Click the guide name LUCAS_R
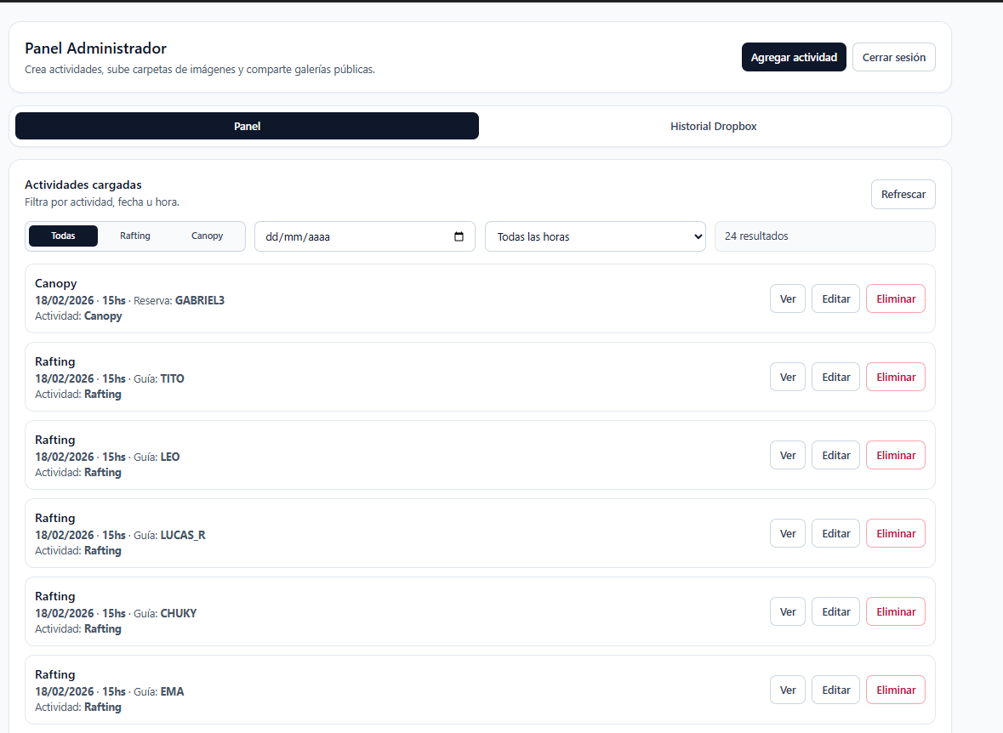The image size is (1003, 733). [183, 535]
